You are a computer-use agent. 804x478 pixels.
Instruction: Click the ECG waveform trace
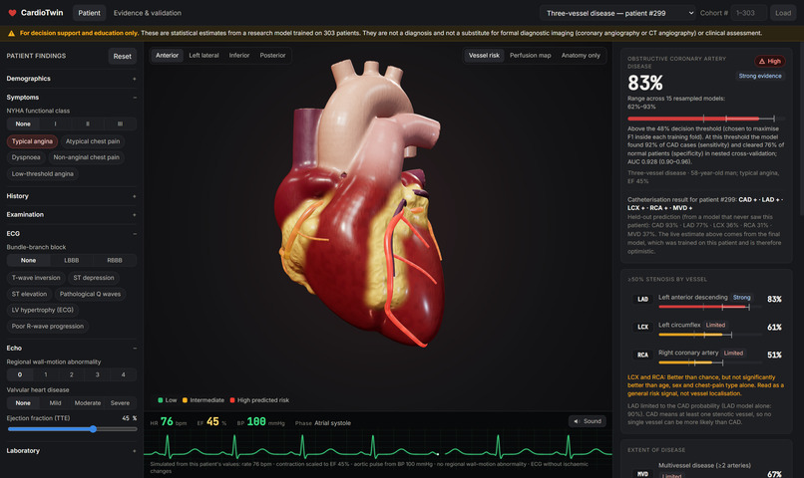click(378, 446)
